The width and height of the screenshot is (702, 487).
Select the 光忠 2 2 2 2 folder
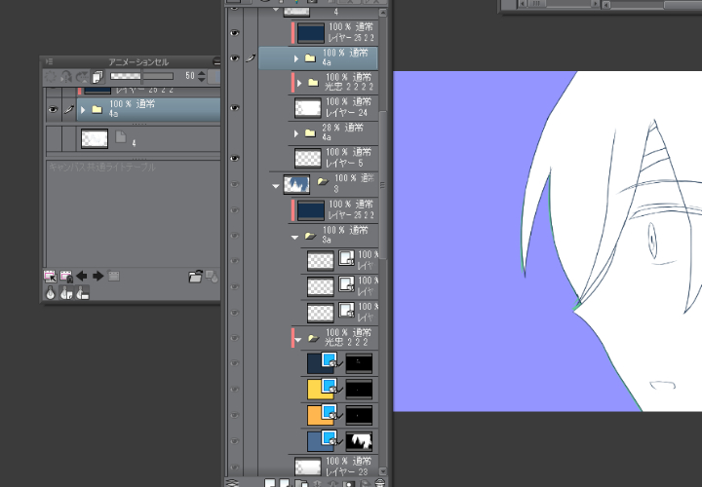point(333,82)
